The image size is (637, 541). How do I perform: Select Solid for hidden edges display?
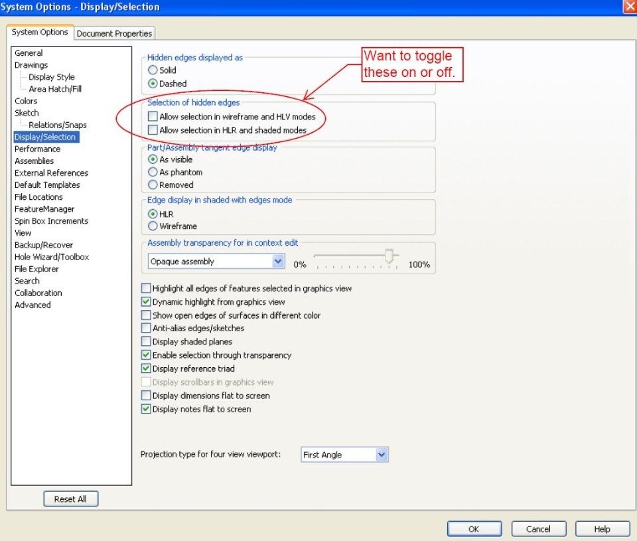tap(153, 70)
